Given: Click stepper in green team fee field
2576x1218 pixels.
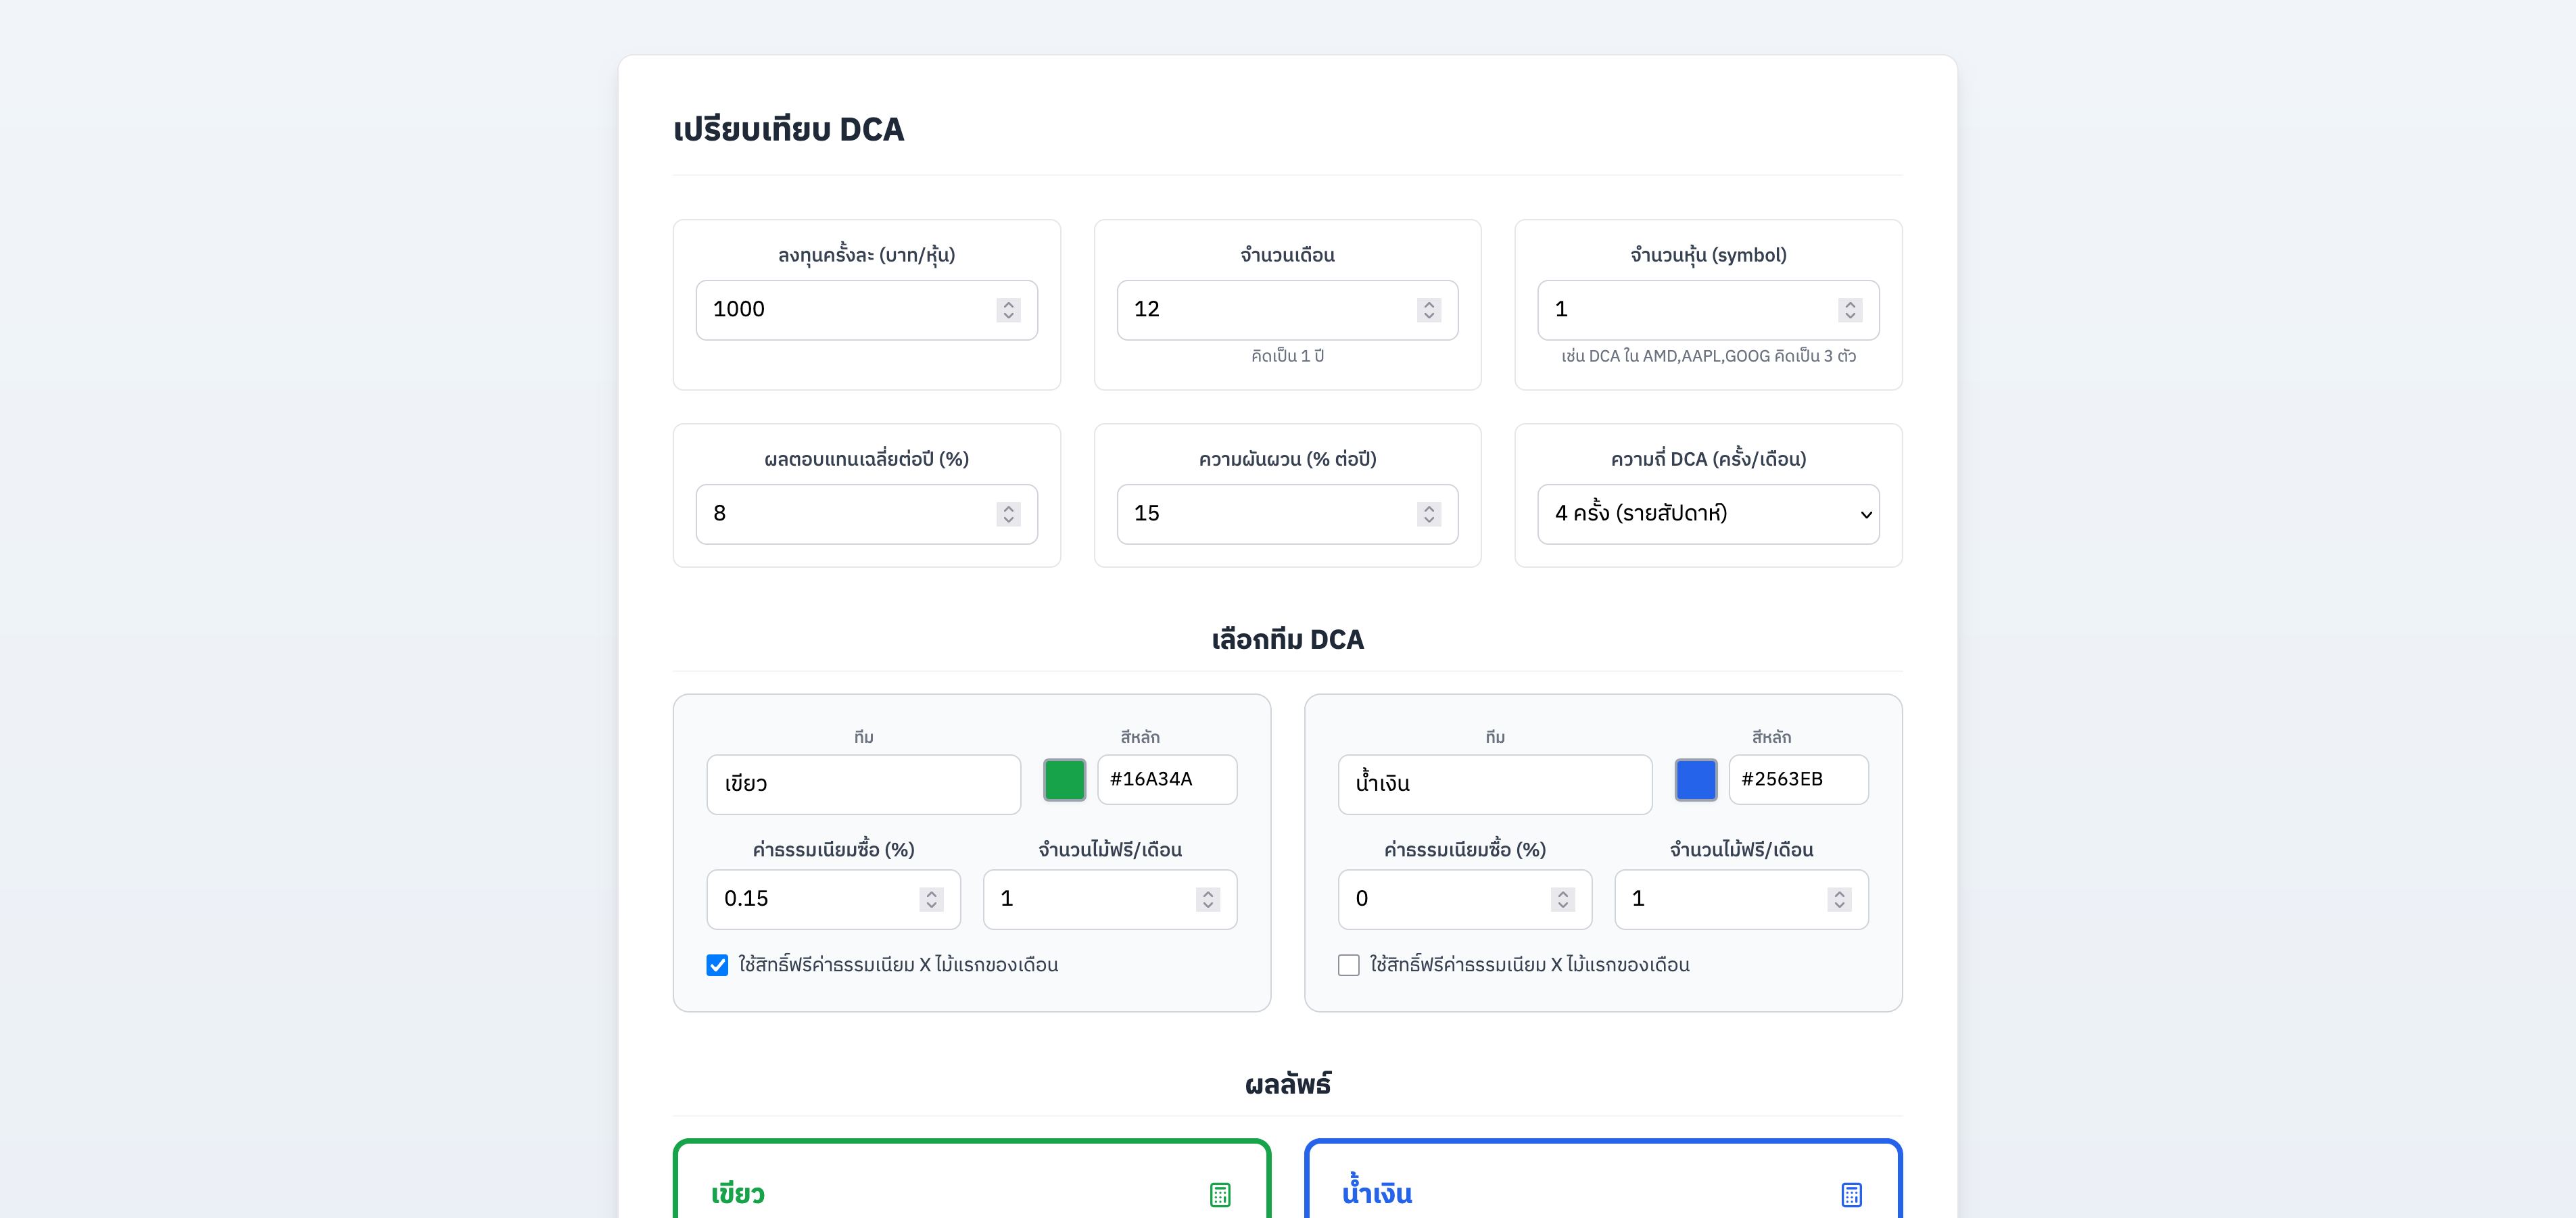Looking at the screenshot, I should coord(931,899).
